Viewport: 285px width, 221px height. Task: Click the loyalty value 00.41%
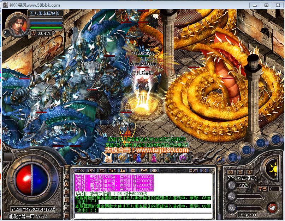pos(44,33)
